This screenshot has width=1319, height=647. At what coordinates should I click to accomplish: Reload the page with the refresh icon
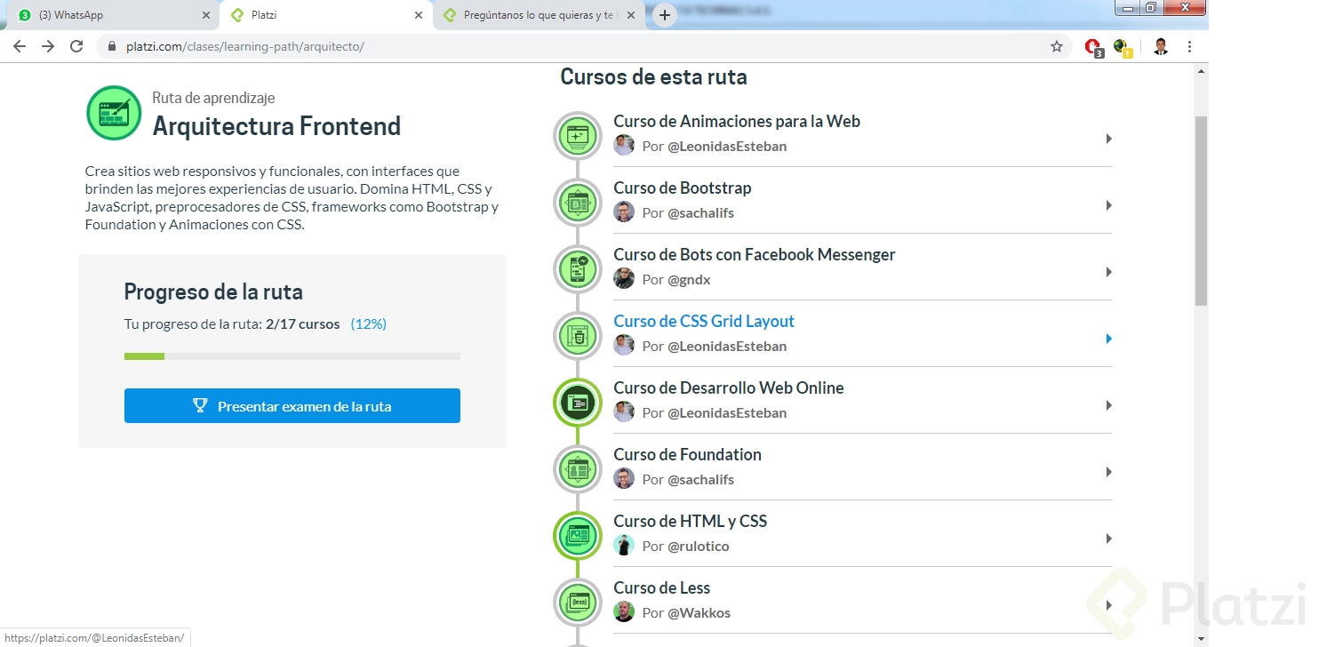pos(76,46)
